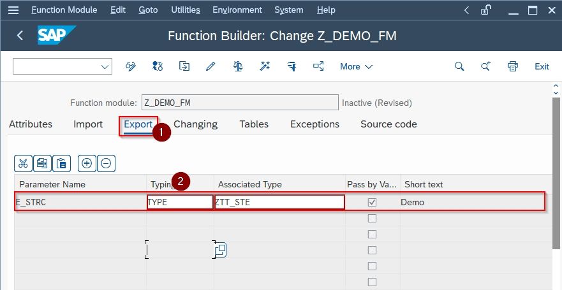The height and width of the screenshot is (290, 562).
Task: Switch to the Import tab
Action: click(x=88, y=124)
